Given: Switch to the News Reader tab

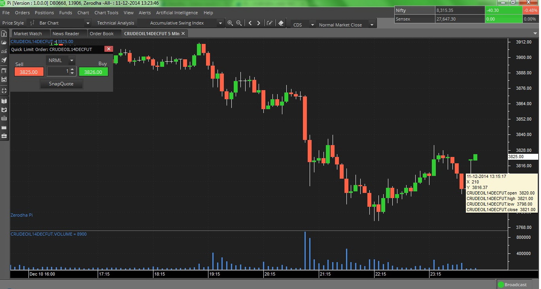Looking at the screenshot, I should tap(68, 34).
